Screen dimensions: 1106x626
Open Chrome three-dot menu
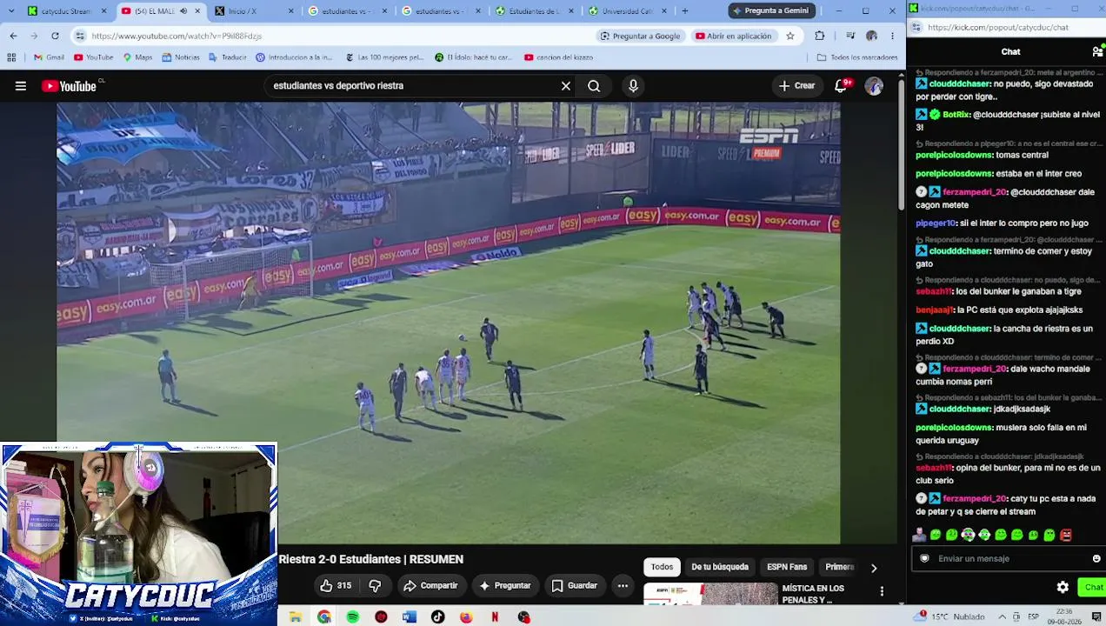click(892, 36)
